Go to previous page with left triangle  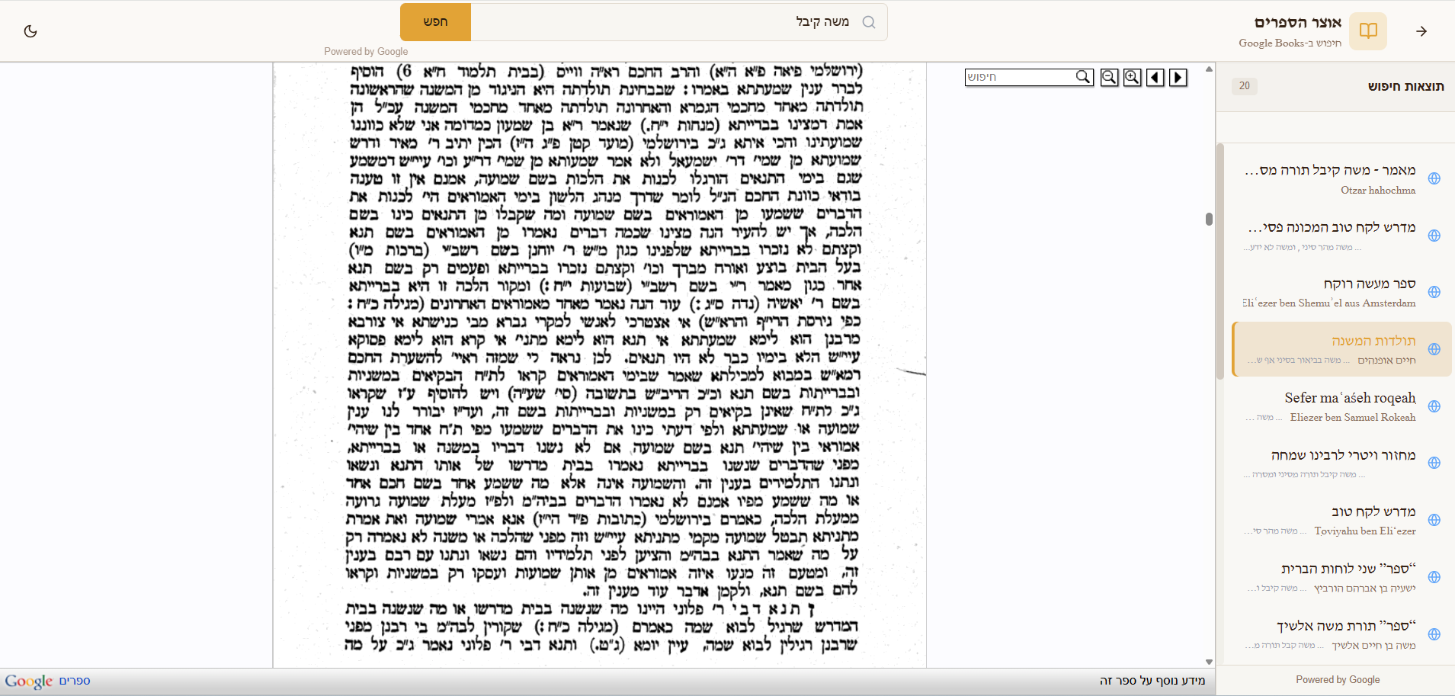pyautogui.click(x=1155, y=77)
